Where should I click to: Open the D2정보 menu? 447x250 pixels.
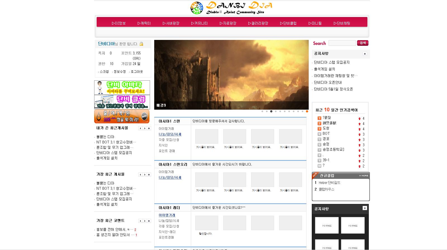(119, 23)
